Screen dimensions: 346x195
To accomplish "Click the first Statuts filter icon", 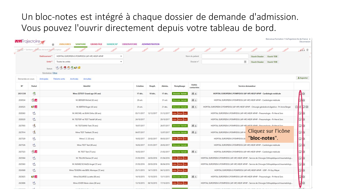I will (x=57, y=68).
